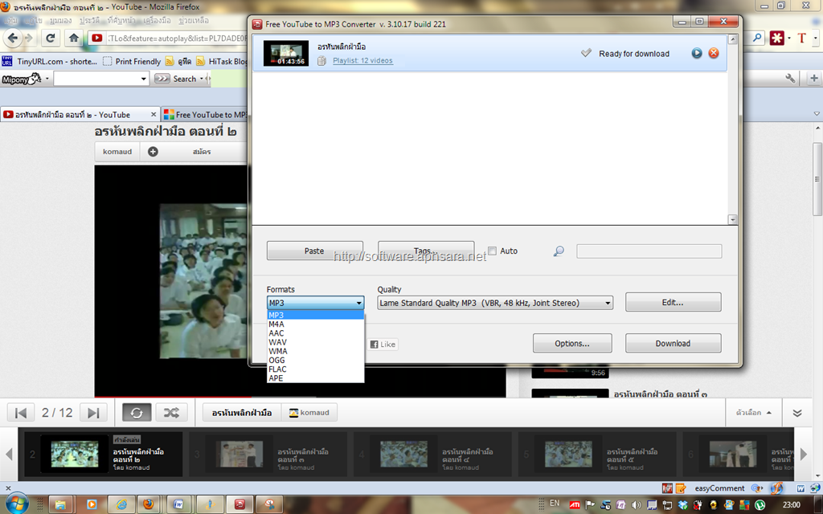Choose MP3 from the formats list
The image size is (823, 514).
tap(315, 315)
